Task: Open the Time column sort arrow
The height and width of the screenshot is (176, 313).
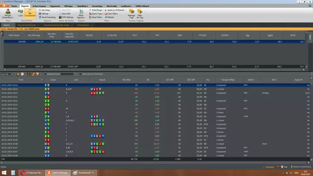Action: pyautogui.click(x=42, y=80)
